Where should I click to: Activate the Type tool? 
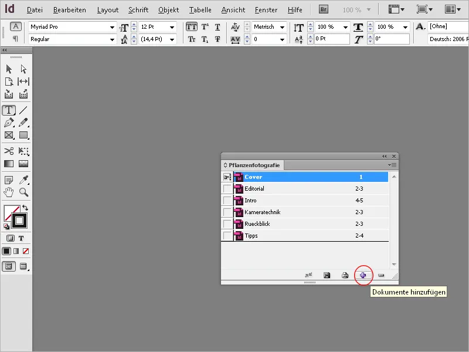point(9,110)
